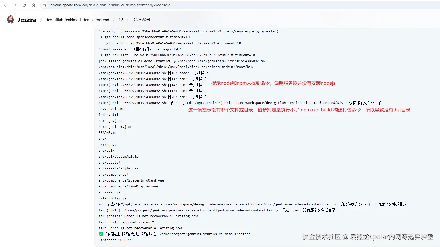Click the /opt/temurin17/bin PATH line
This screenshot has height=247, width=440.
click(176, 67)
